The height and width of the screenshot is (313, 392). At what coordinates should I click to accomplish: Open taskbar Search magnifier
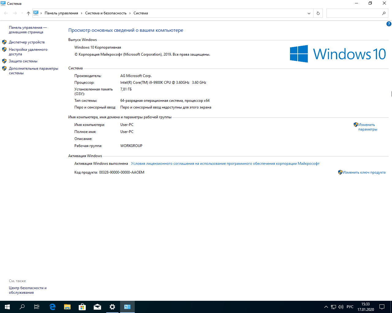[22, 307]
